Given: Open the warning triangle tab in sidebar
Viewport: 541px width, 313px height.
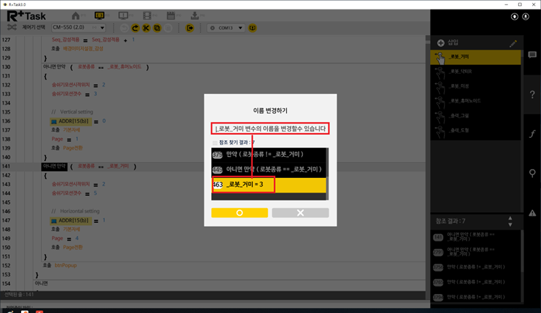Looking at the screenshot, I should click(532, 213).
